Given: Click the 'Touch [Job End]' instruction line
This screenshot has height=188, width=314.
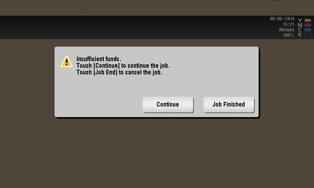Looking at the screenshot, I should [x=119, y=72].
